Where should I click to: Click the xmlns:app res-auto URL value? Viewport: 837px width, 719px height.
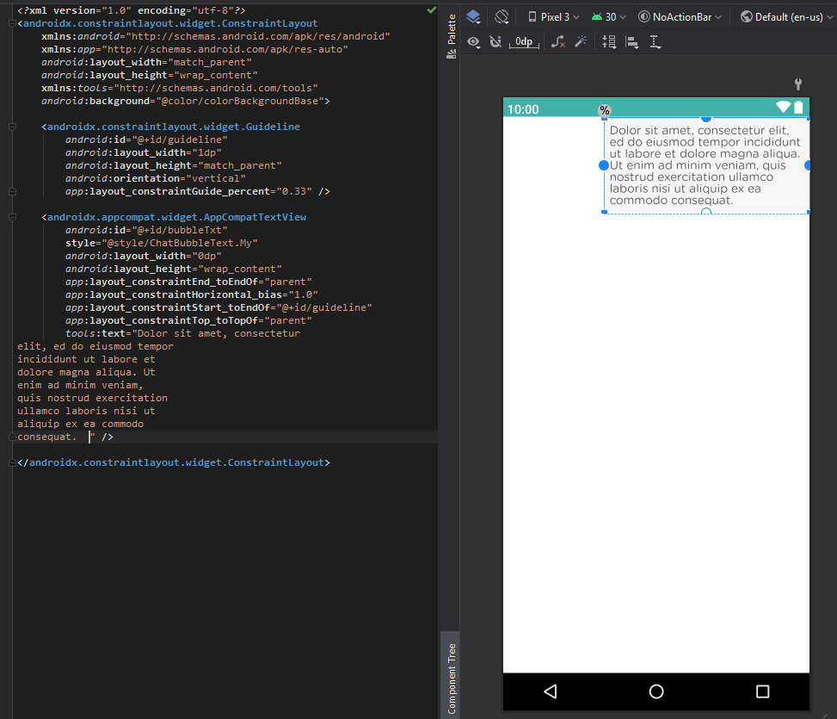click(225, 49)
